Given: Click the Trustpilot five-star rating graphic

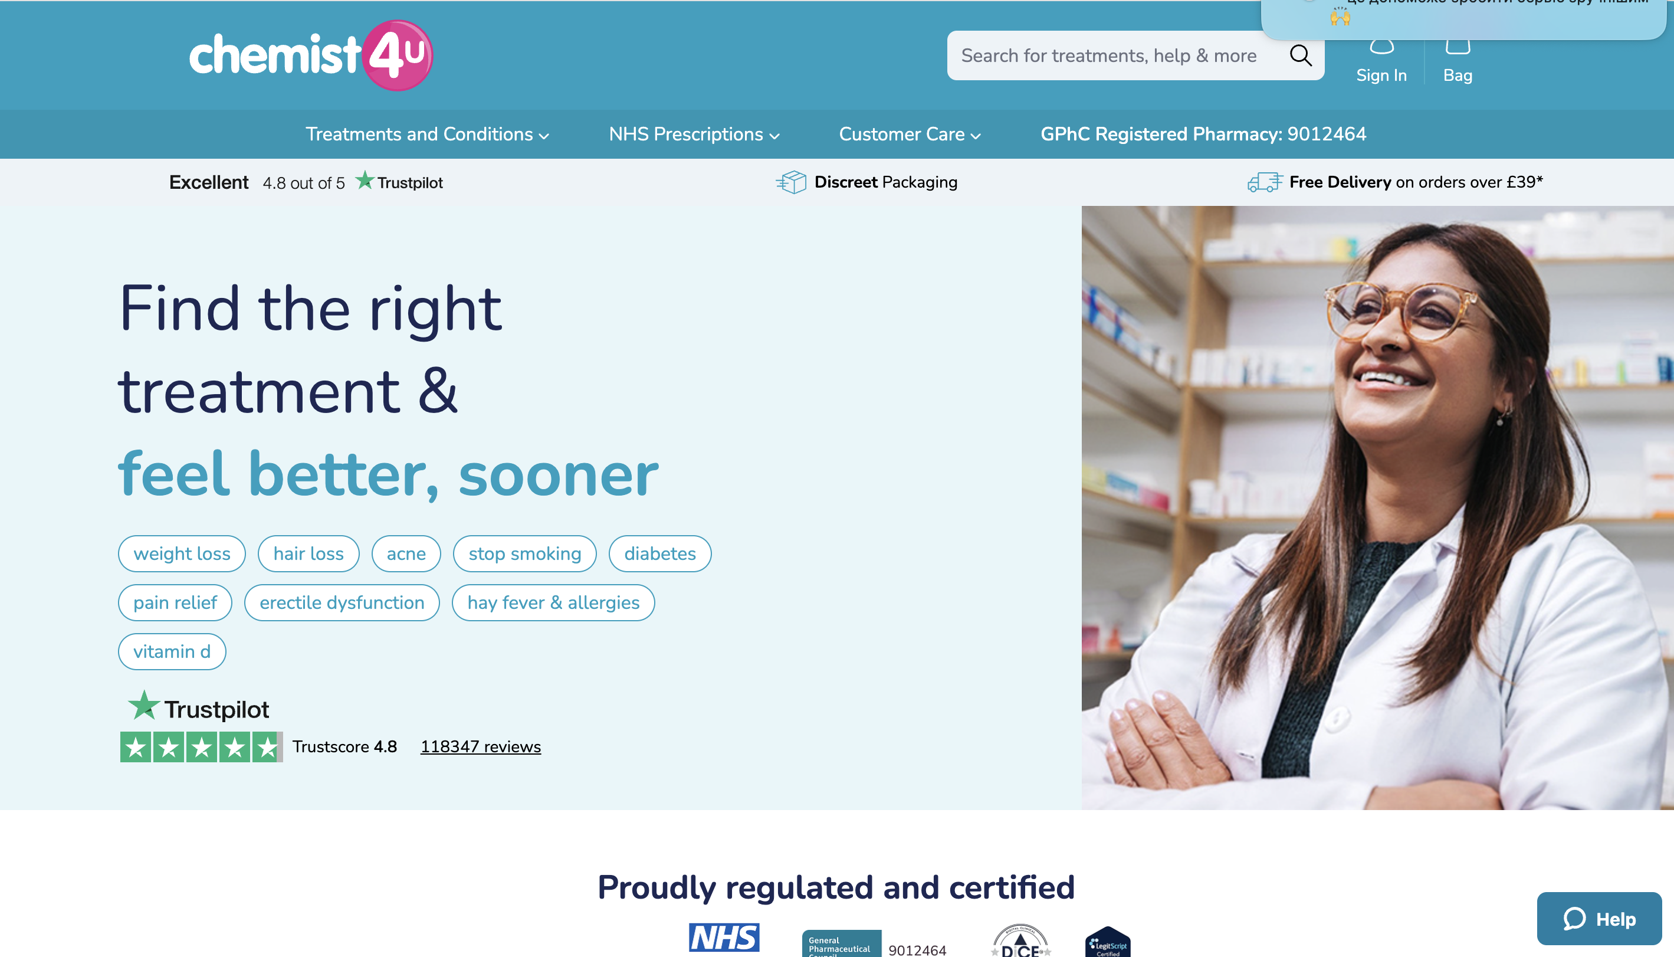Looking at the screenshot, I should [x=201, y=747].
